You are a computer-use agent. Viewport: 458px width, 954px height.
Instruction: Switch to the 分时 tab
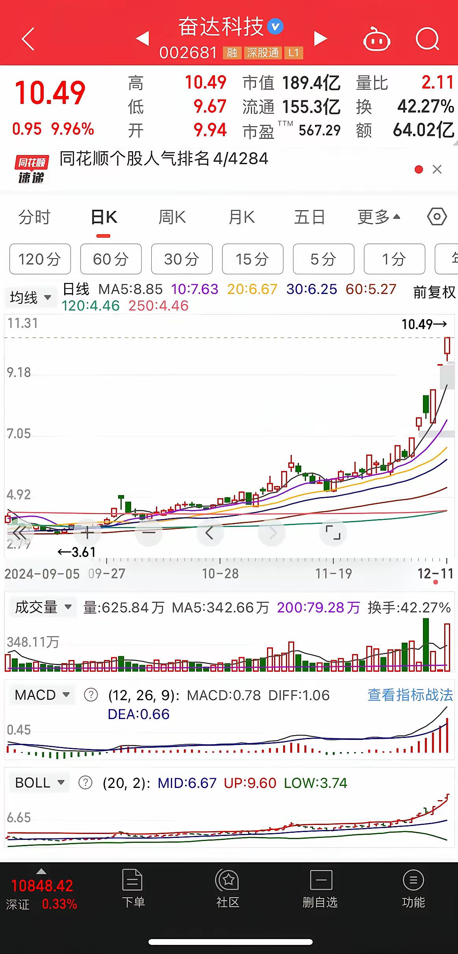(x=35, y=217)
